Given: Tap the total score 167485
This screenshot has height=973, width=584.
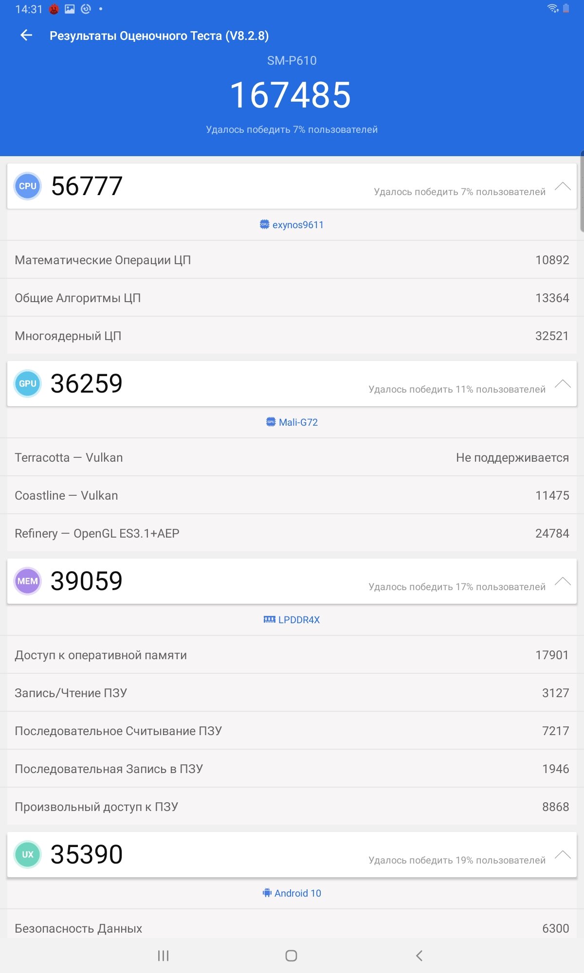Looking at the screenshot, I should (291, 95).
